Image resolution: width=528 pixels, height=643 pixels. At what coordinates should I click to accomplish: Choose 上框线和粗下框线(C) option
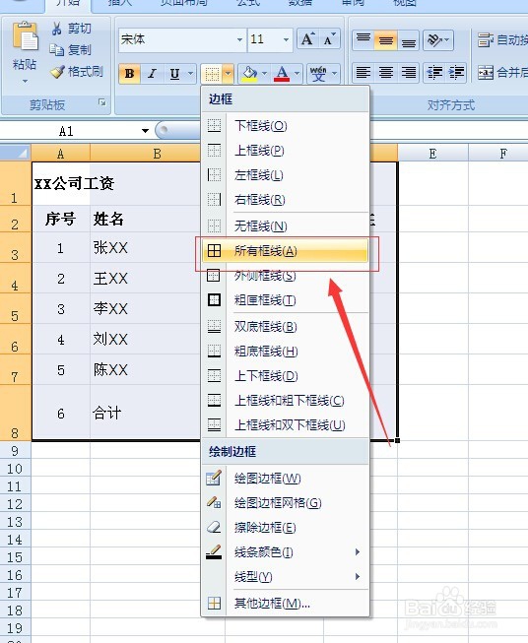tap(286, 400)
